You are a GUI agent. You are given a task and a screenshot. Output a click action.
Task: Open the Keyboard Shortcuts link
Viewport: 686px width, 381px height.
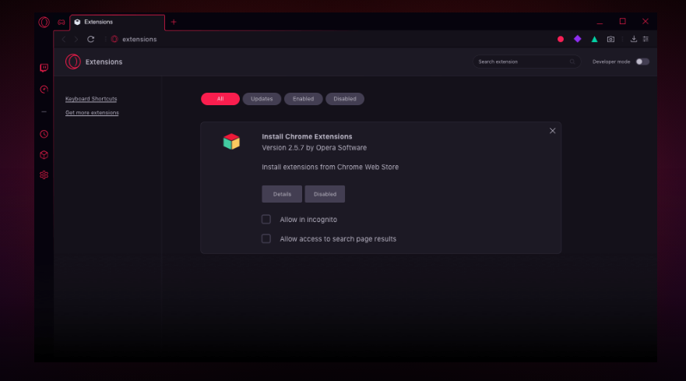coord(91,99)
